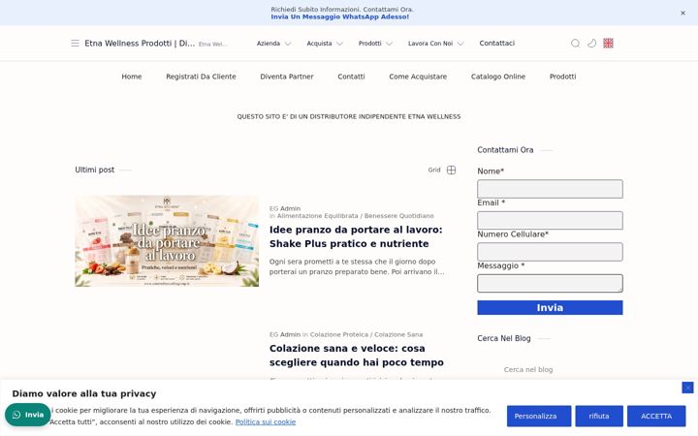698x436 pixels.
Task: Focus the Numero Cellulare input field
Action: [550, 252]
